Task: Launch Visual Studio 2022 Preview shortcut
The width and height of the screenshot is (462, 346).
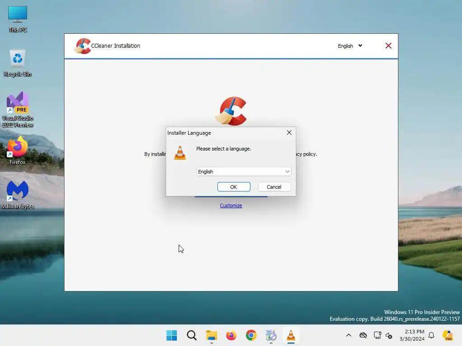Action: click(18, 109)
